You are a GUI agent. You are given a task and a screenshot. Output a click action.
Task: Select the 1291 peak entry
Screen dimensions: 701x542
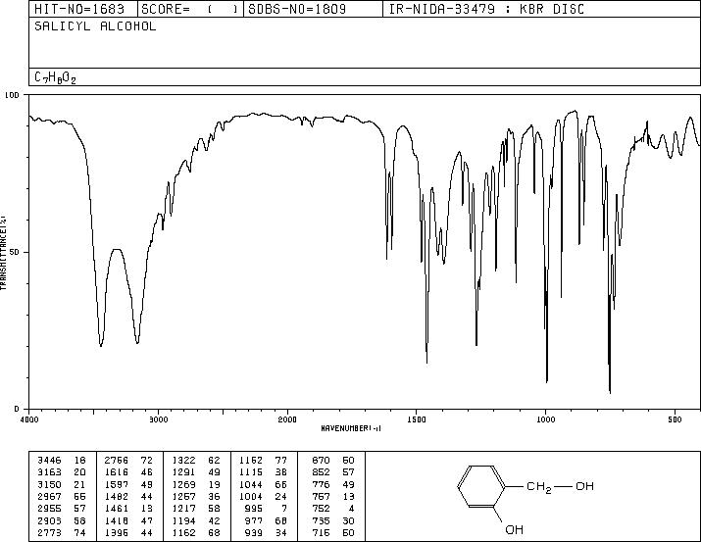point(183,472)
